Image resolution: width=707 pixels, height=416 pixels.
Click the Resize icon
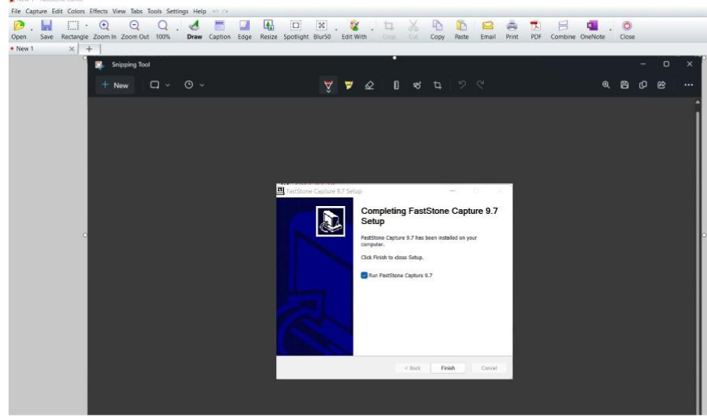click(268, 27)
